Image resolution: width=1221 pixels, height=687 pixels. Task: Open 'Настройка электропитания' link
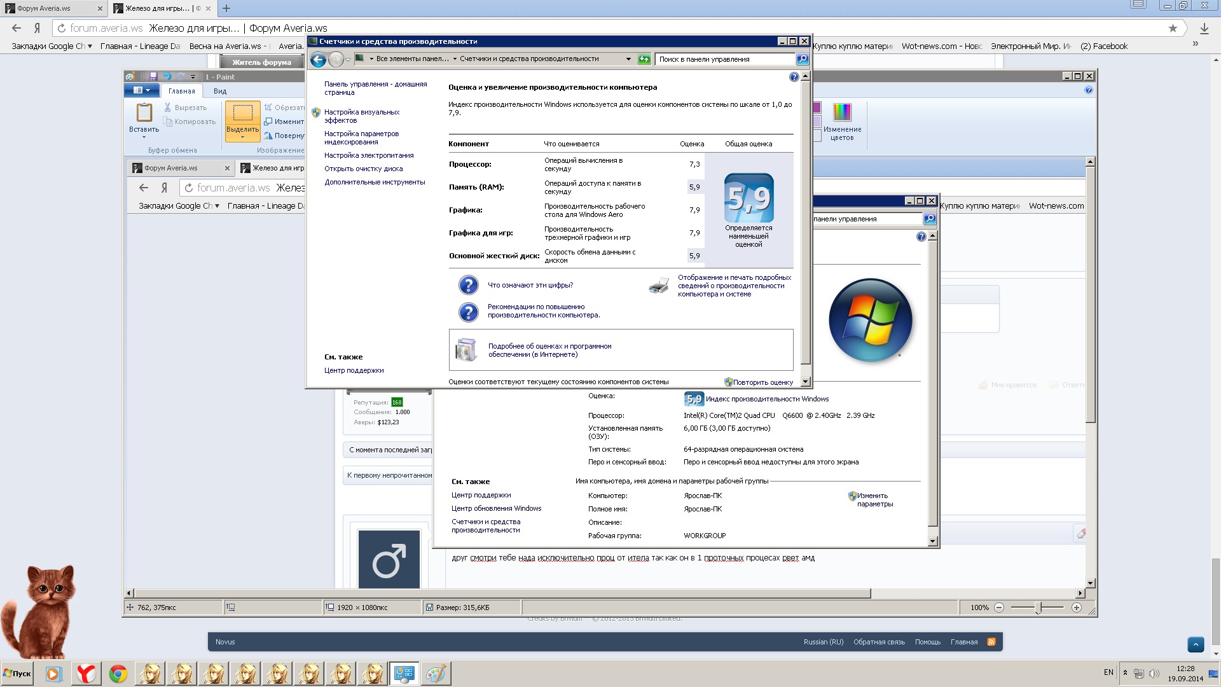click(369, 155)
